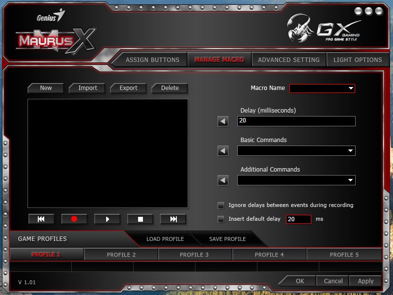The height and width of the screenshot is (295, 393).
Task: Play the macro with the play button
Action: (107, 219)
